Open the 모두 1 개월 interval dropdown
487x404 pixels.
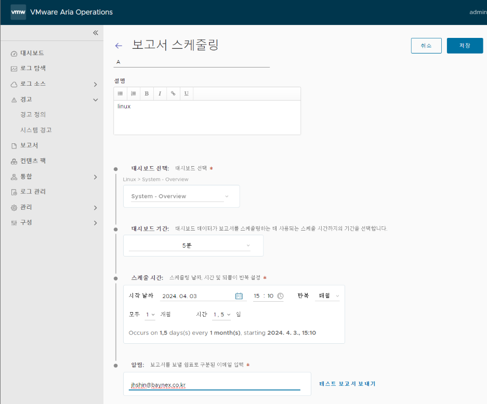point(150,315)
